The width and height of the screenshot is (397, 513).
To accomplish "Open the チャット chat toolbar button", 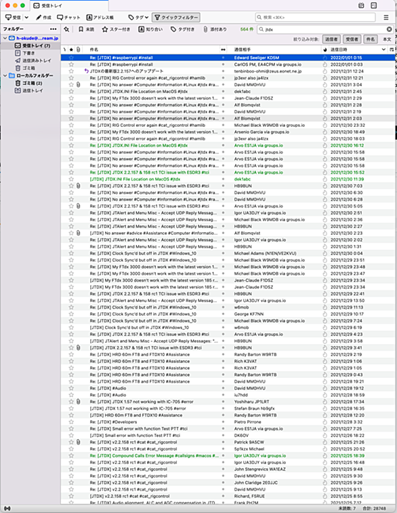I will coord(68,18).
